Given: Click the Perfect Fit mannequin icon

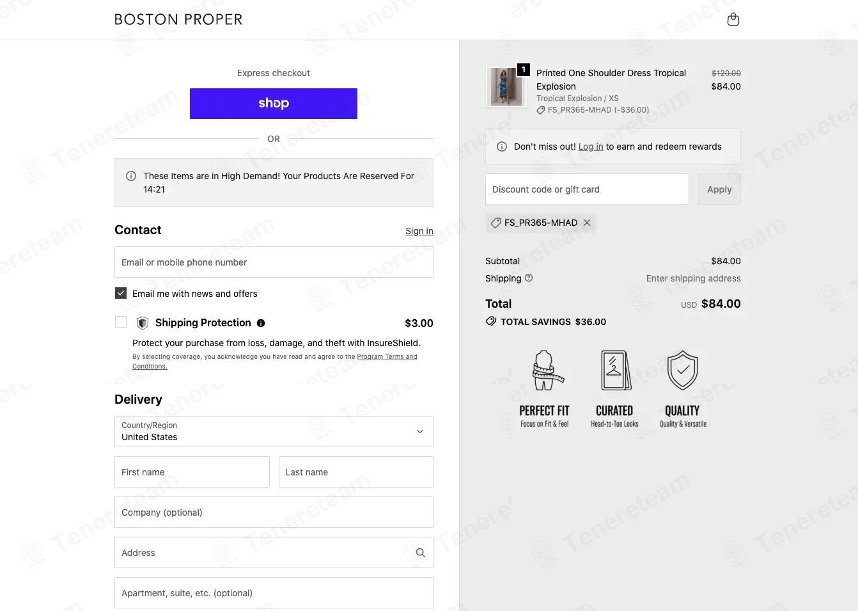Looking at the screenshot, I should [545, 370].
